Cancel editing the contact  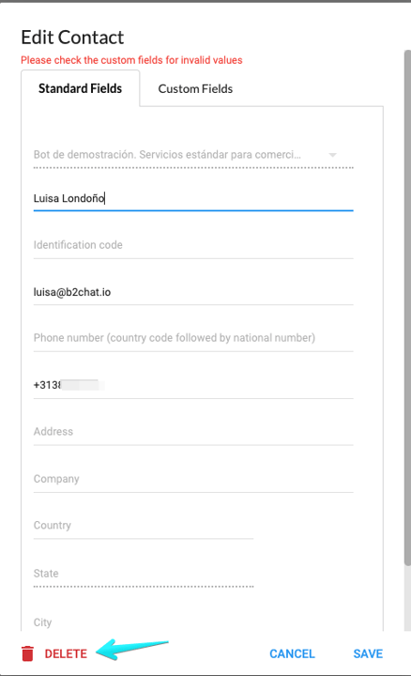[292, 653]
